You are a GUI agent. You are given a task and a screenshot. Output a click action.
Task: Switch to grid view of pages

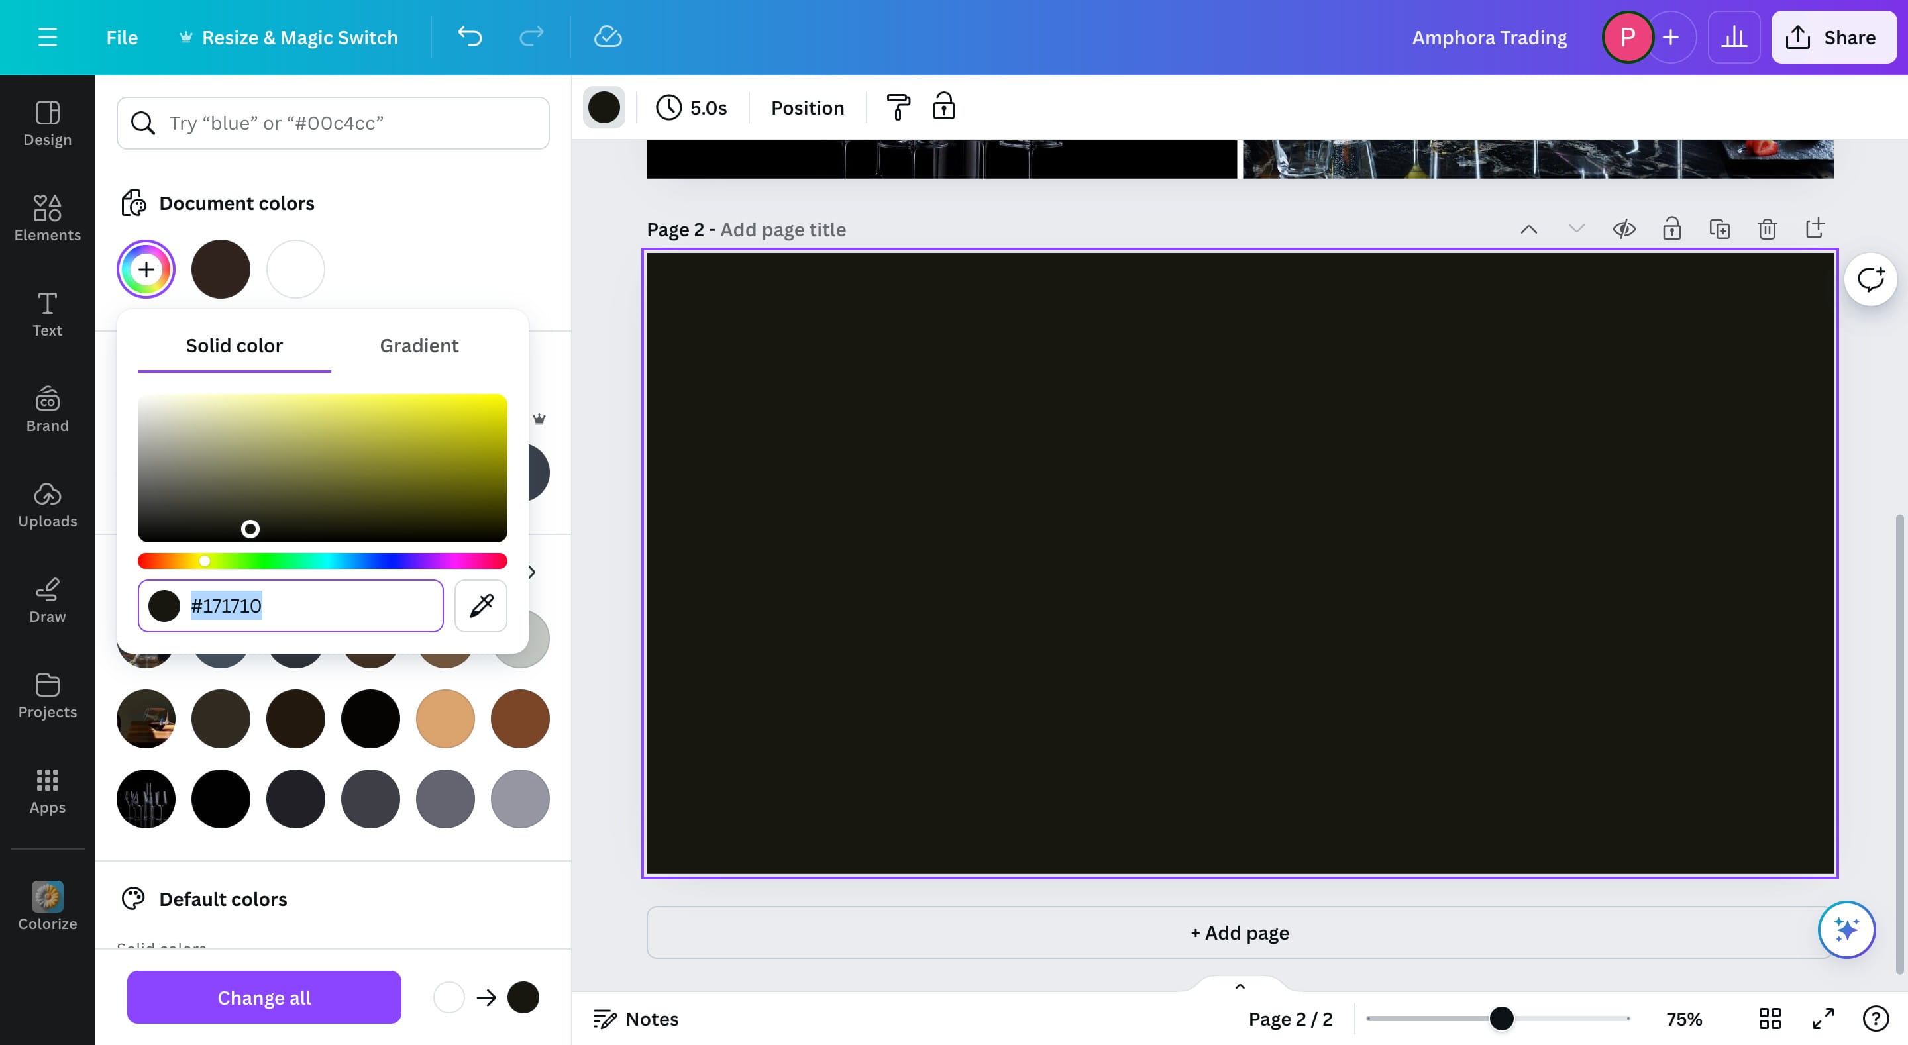point(1770,1019)
